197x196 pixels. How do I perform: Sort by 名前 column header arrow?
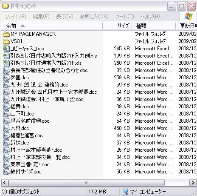[23, 26]
